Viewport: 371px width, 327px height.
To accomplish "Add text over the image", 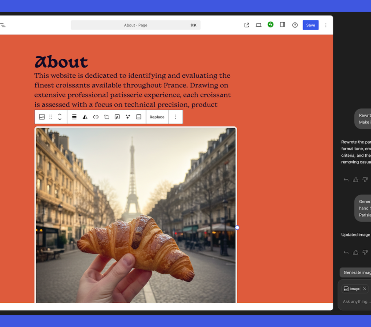I will coord(117,117).
